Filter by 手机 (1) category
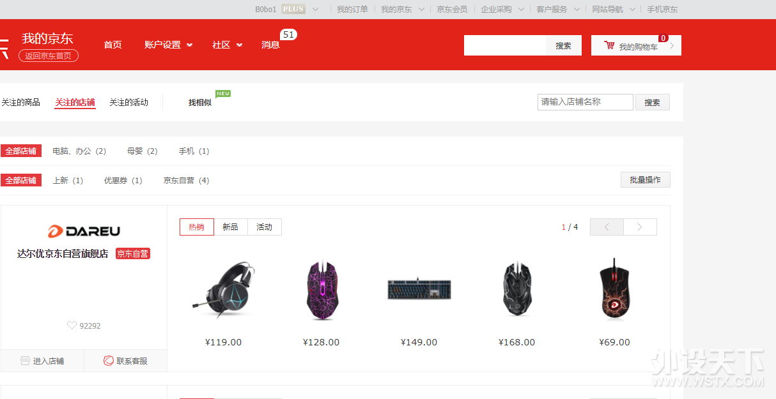The height and width of the screenshot is (399, 776). (x=194, y=151)
